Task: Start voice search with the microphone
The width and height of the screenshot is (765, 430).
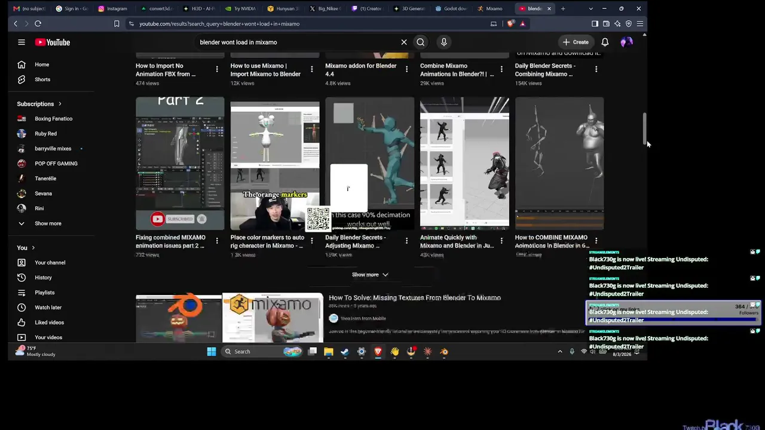Action: click(443, 42)
